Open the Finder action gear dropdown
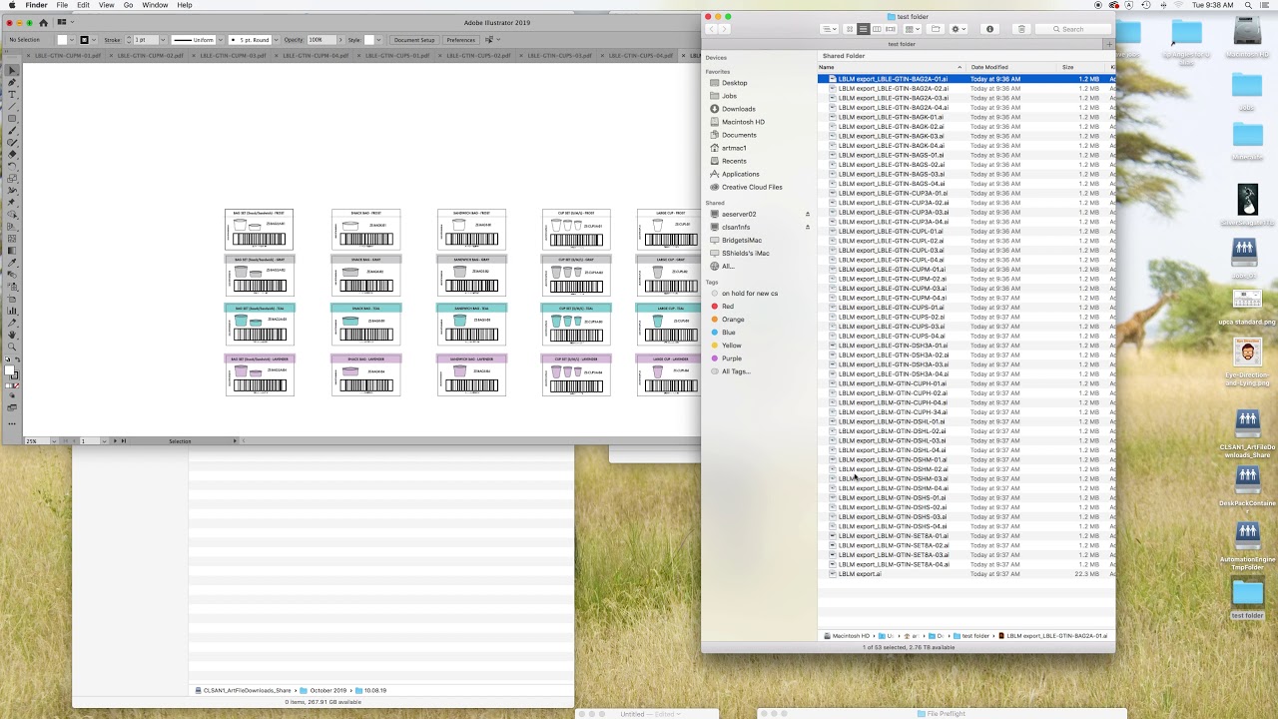Viewport: 1278px width, 719px height. [x=958, y=29]
